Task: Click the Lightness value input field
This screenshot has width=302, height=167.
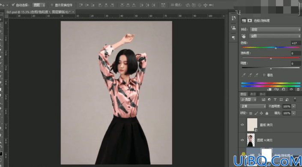Action: point(296,64)
